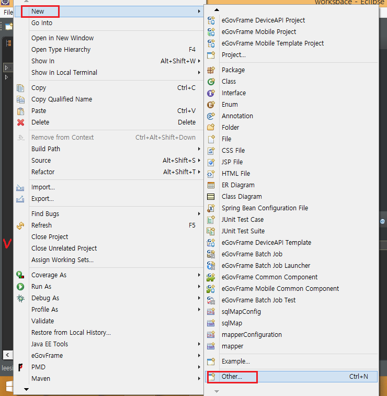Select Other... in New submenu
This screenshot has width=387, height=396.
point(292,377)
